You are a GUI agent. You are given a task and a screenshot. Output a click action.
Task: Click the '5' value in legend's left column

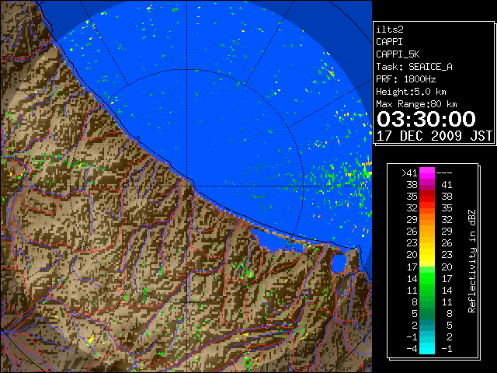tap(415, 313)
